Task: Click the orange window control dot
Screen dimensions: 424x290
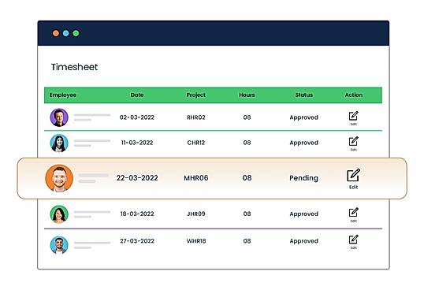Action: click(x=56, y=33)
